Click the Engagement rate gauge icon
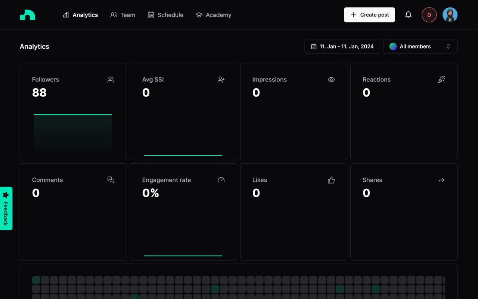This screenshot has height=299, width=478. 221,180
